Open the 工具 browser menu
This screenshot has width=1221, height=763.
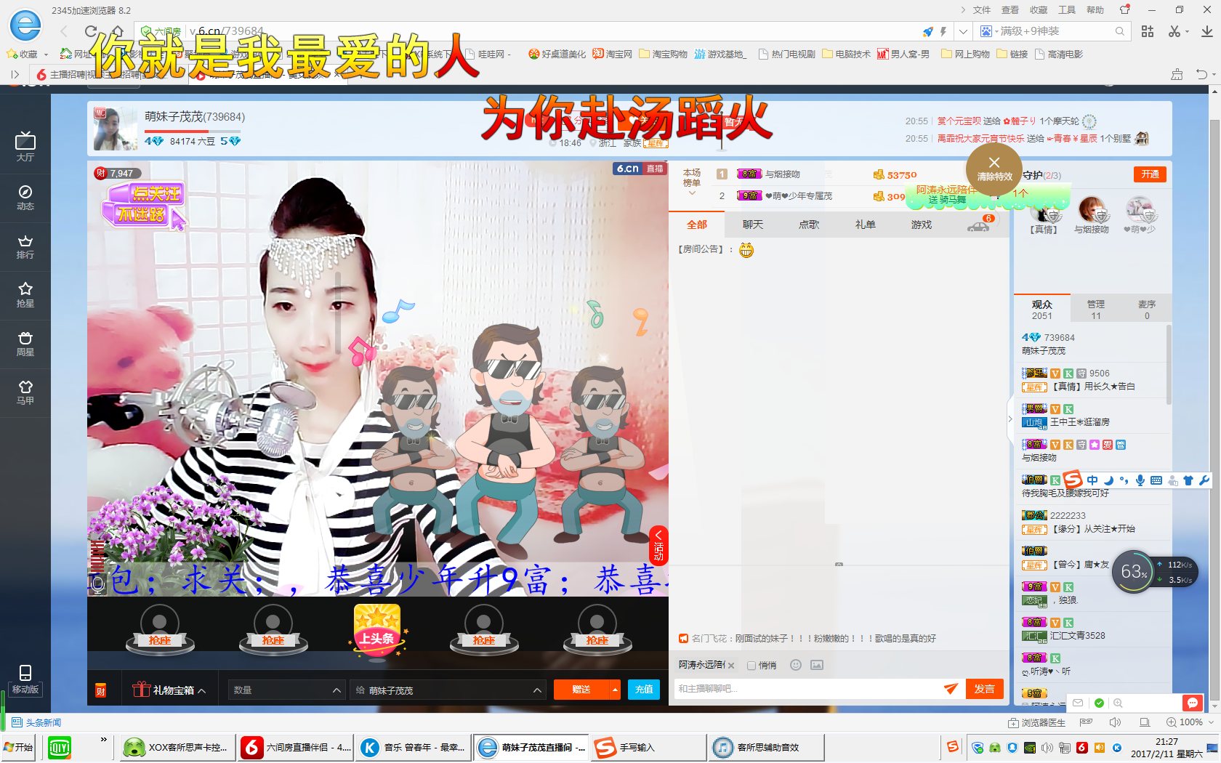(x=1067, y=10)
